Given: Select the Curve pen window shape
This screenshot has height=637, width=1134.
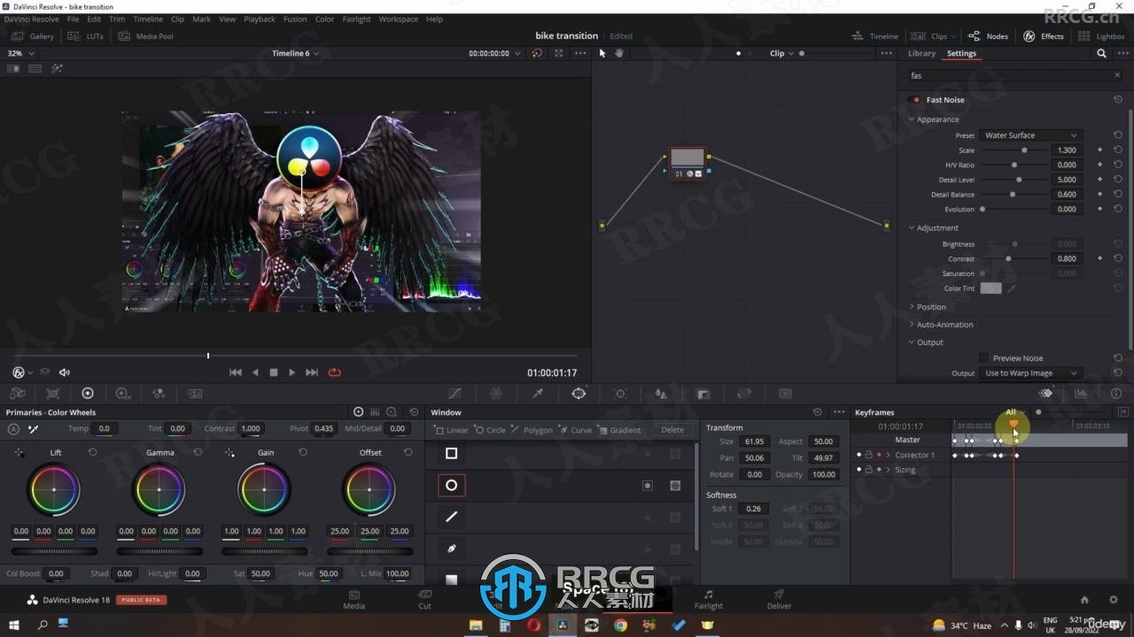Looking at the screenshot, I should [451, 549].
